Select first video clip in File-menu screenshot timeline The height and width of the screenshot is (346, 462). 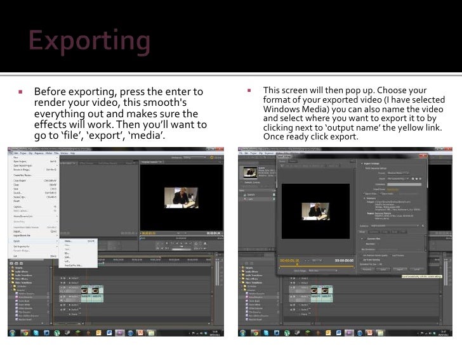click(x=86, y=290)
